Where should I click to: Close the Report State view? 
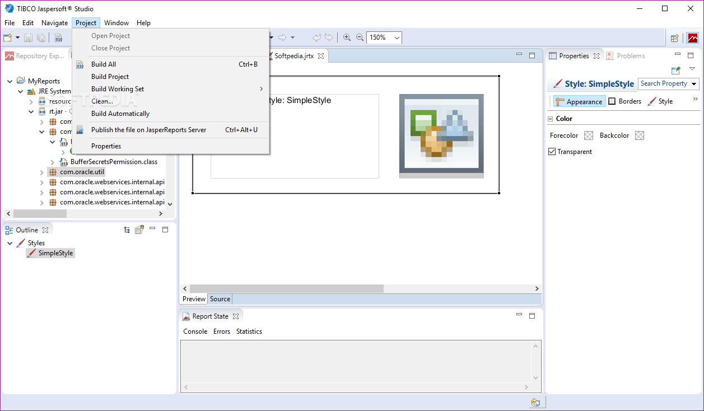coord(236,316)
